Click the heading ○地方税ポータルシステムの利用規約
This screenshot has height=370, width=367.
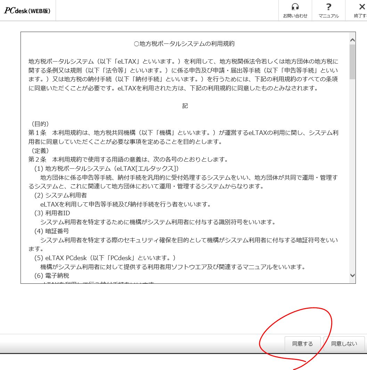coord(184,44)
